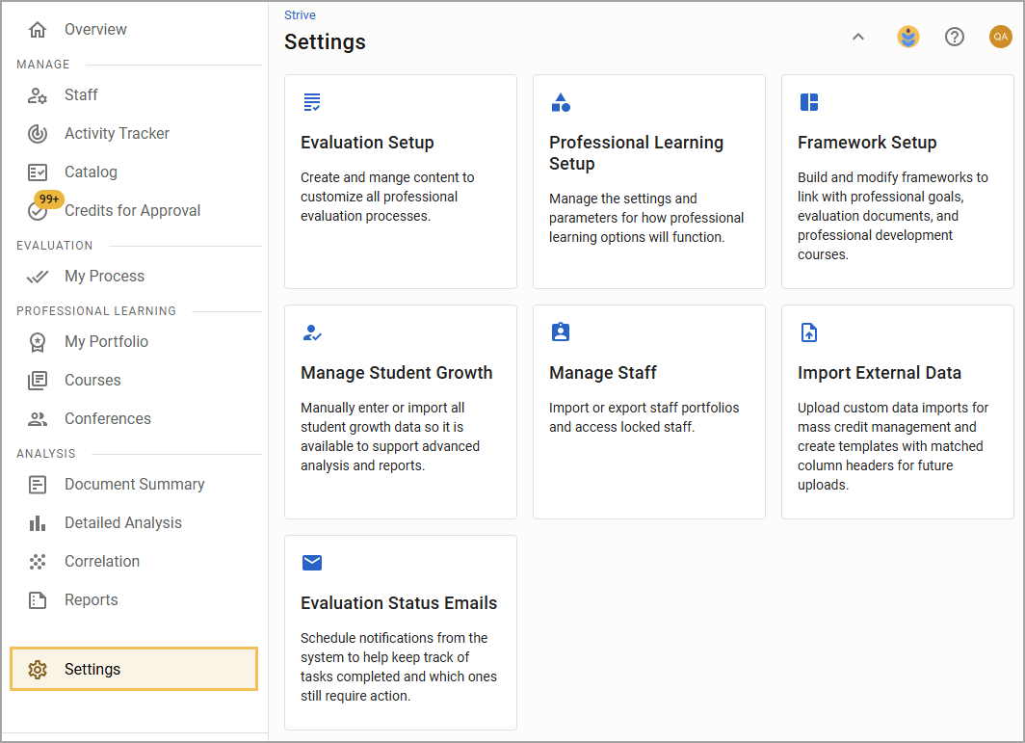Collapse the header using the chevron up arrow
Screen dimensions: 1025x743
[x=858, y=37]
